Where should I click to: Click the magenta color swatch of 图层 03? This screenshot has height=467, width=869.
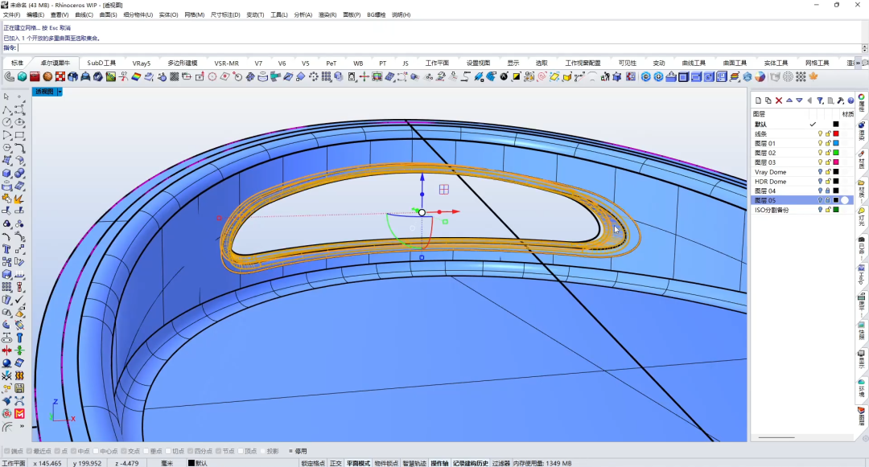836,162
